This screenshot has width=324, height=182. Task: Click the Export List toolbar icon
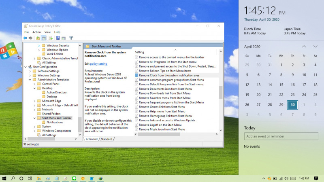coord(51,38)
